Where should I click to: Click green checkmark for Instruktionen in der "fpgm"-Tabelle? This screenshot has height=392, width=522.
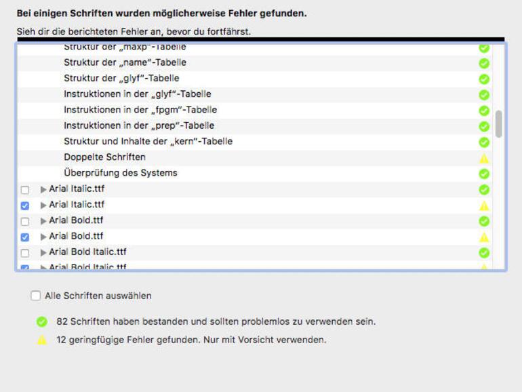click(x=484, y=111)
